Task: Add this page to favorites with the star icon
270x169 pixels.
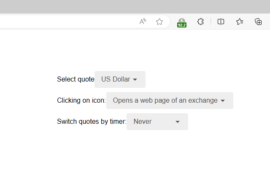Action: pos(159,22)
